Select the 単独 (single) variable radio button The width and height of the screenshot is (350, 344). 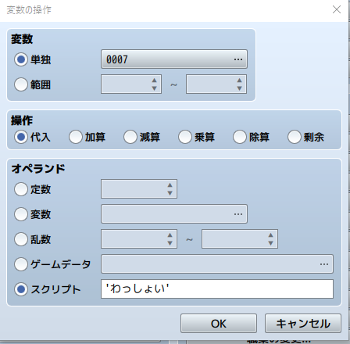tap(21, 59)
